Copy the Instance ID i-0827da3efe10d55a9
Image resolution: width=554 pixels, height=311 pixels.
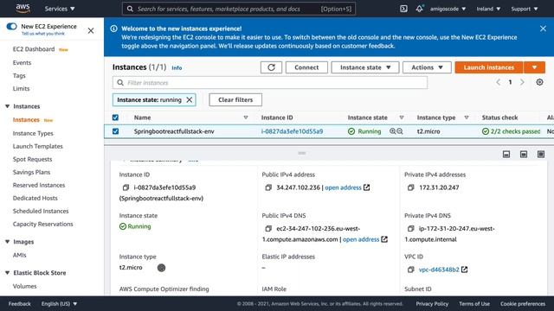126,187
